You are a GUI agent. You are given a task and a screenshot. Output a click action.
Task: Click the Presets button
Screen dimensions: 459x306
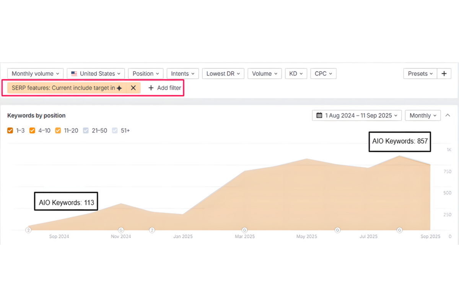point(420,74)
